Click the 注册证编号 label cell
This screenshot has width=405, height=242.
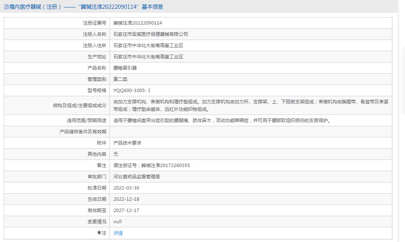(94, 23)
